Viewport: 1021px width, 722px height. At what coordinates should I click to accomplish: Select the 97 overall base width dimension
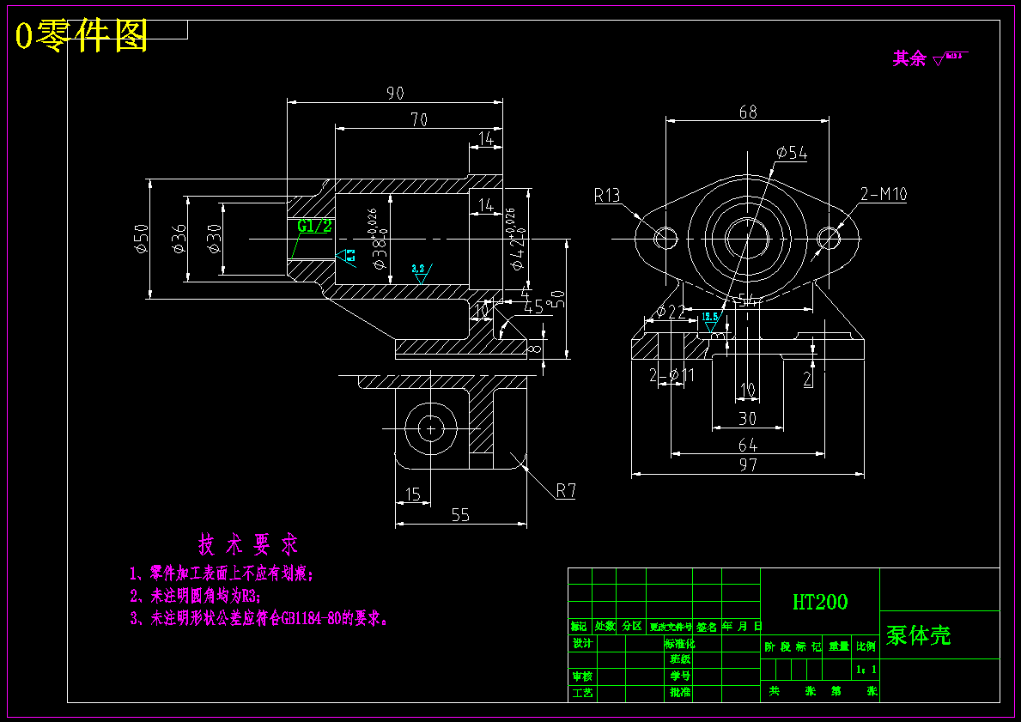pos(748,464)
